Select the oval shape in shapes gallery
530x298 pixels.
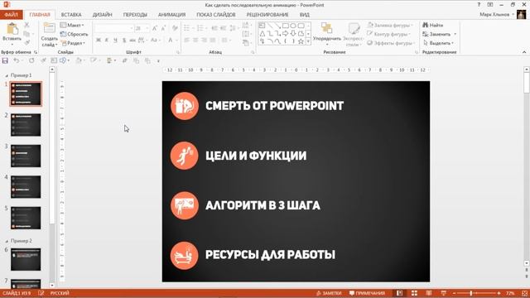(293, 26)
